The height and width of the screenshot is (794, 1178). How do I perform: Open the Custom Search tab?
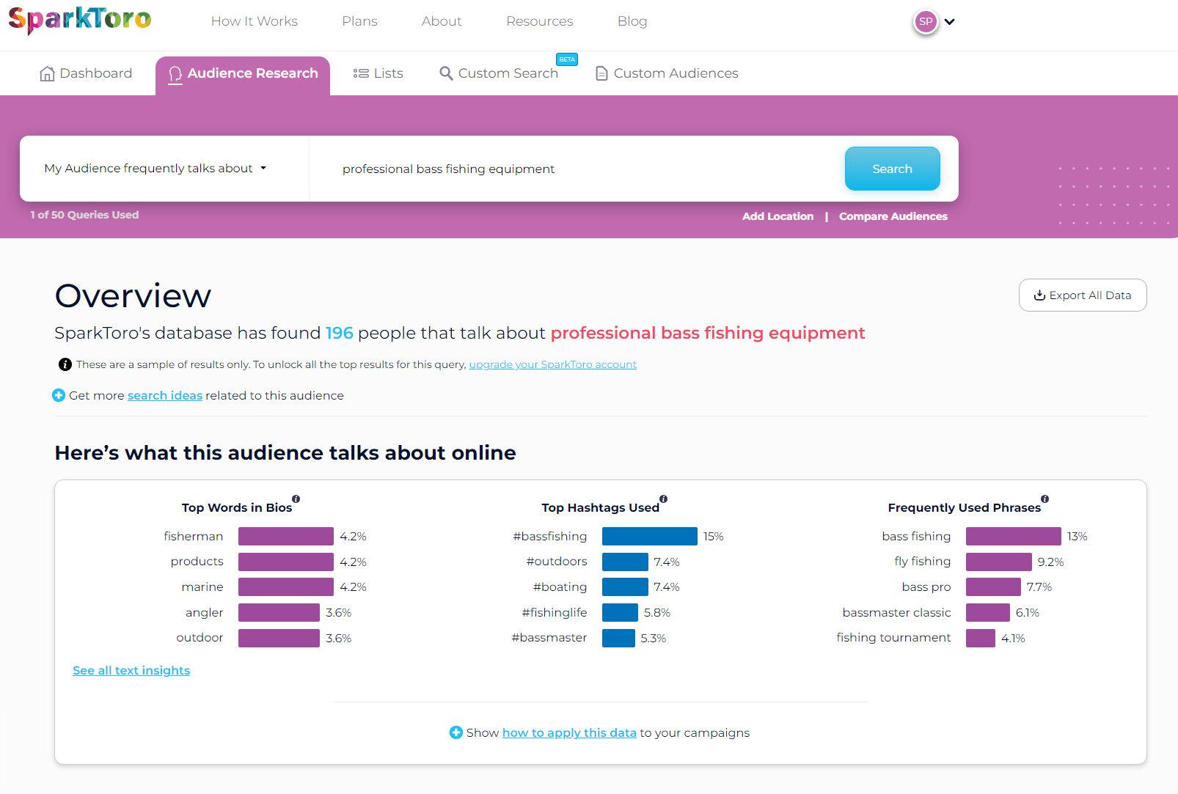tap(499, 73)
